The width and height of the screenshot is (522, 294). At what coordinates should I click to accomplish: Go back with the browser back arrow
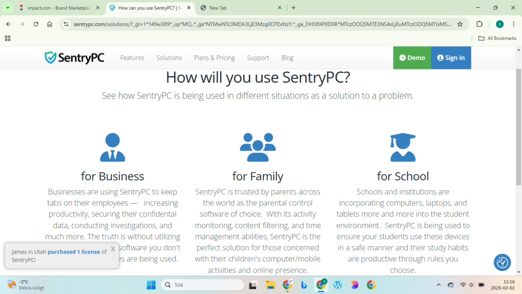pyautogui.click(x=9, y=24)
